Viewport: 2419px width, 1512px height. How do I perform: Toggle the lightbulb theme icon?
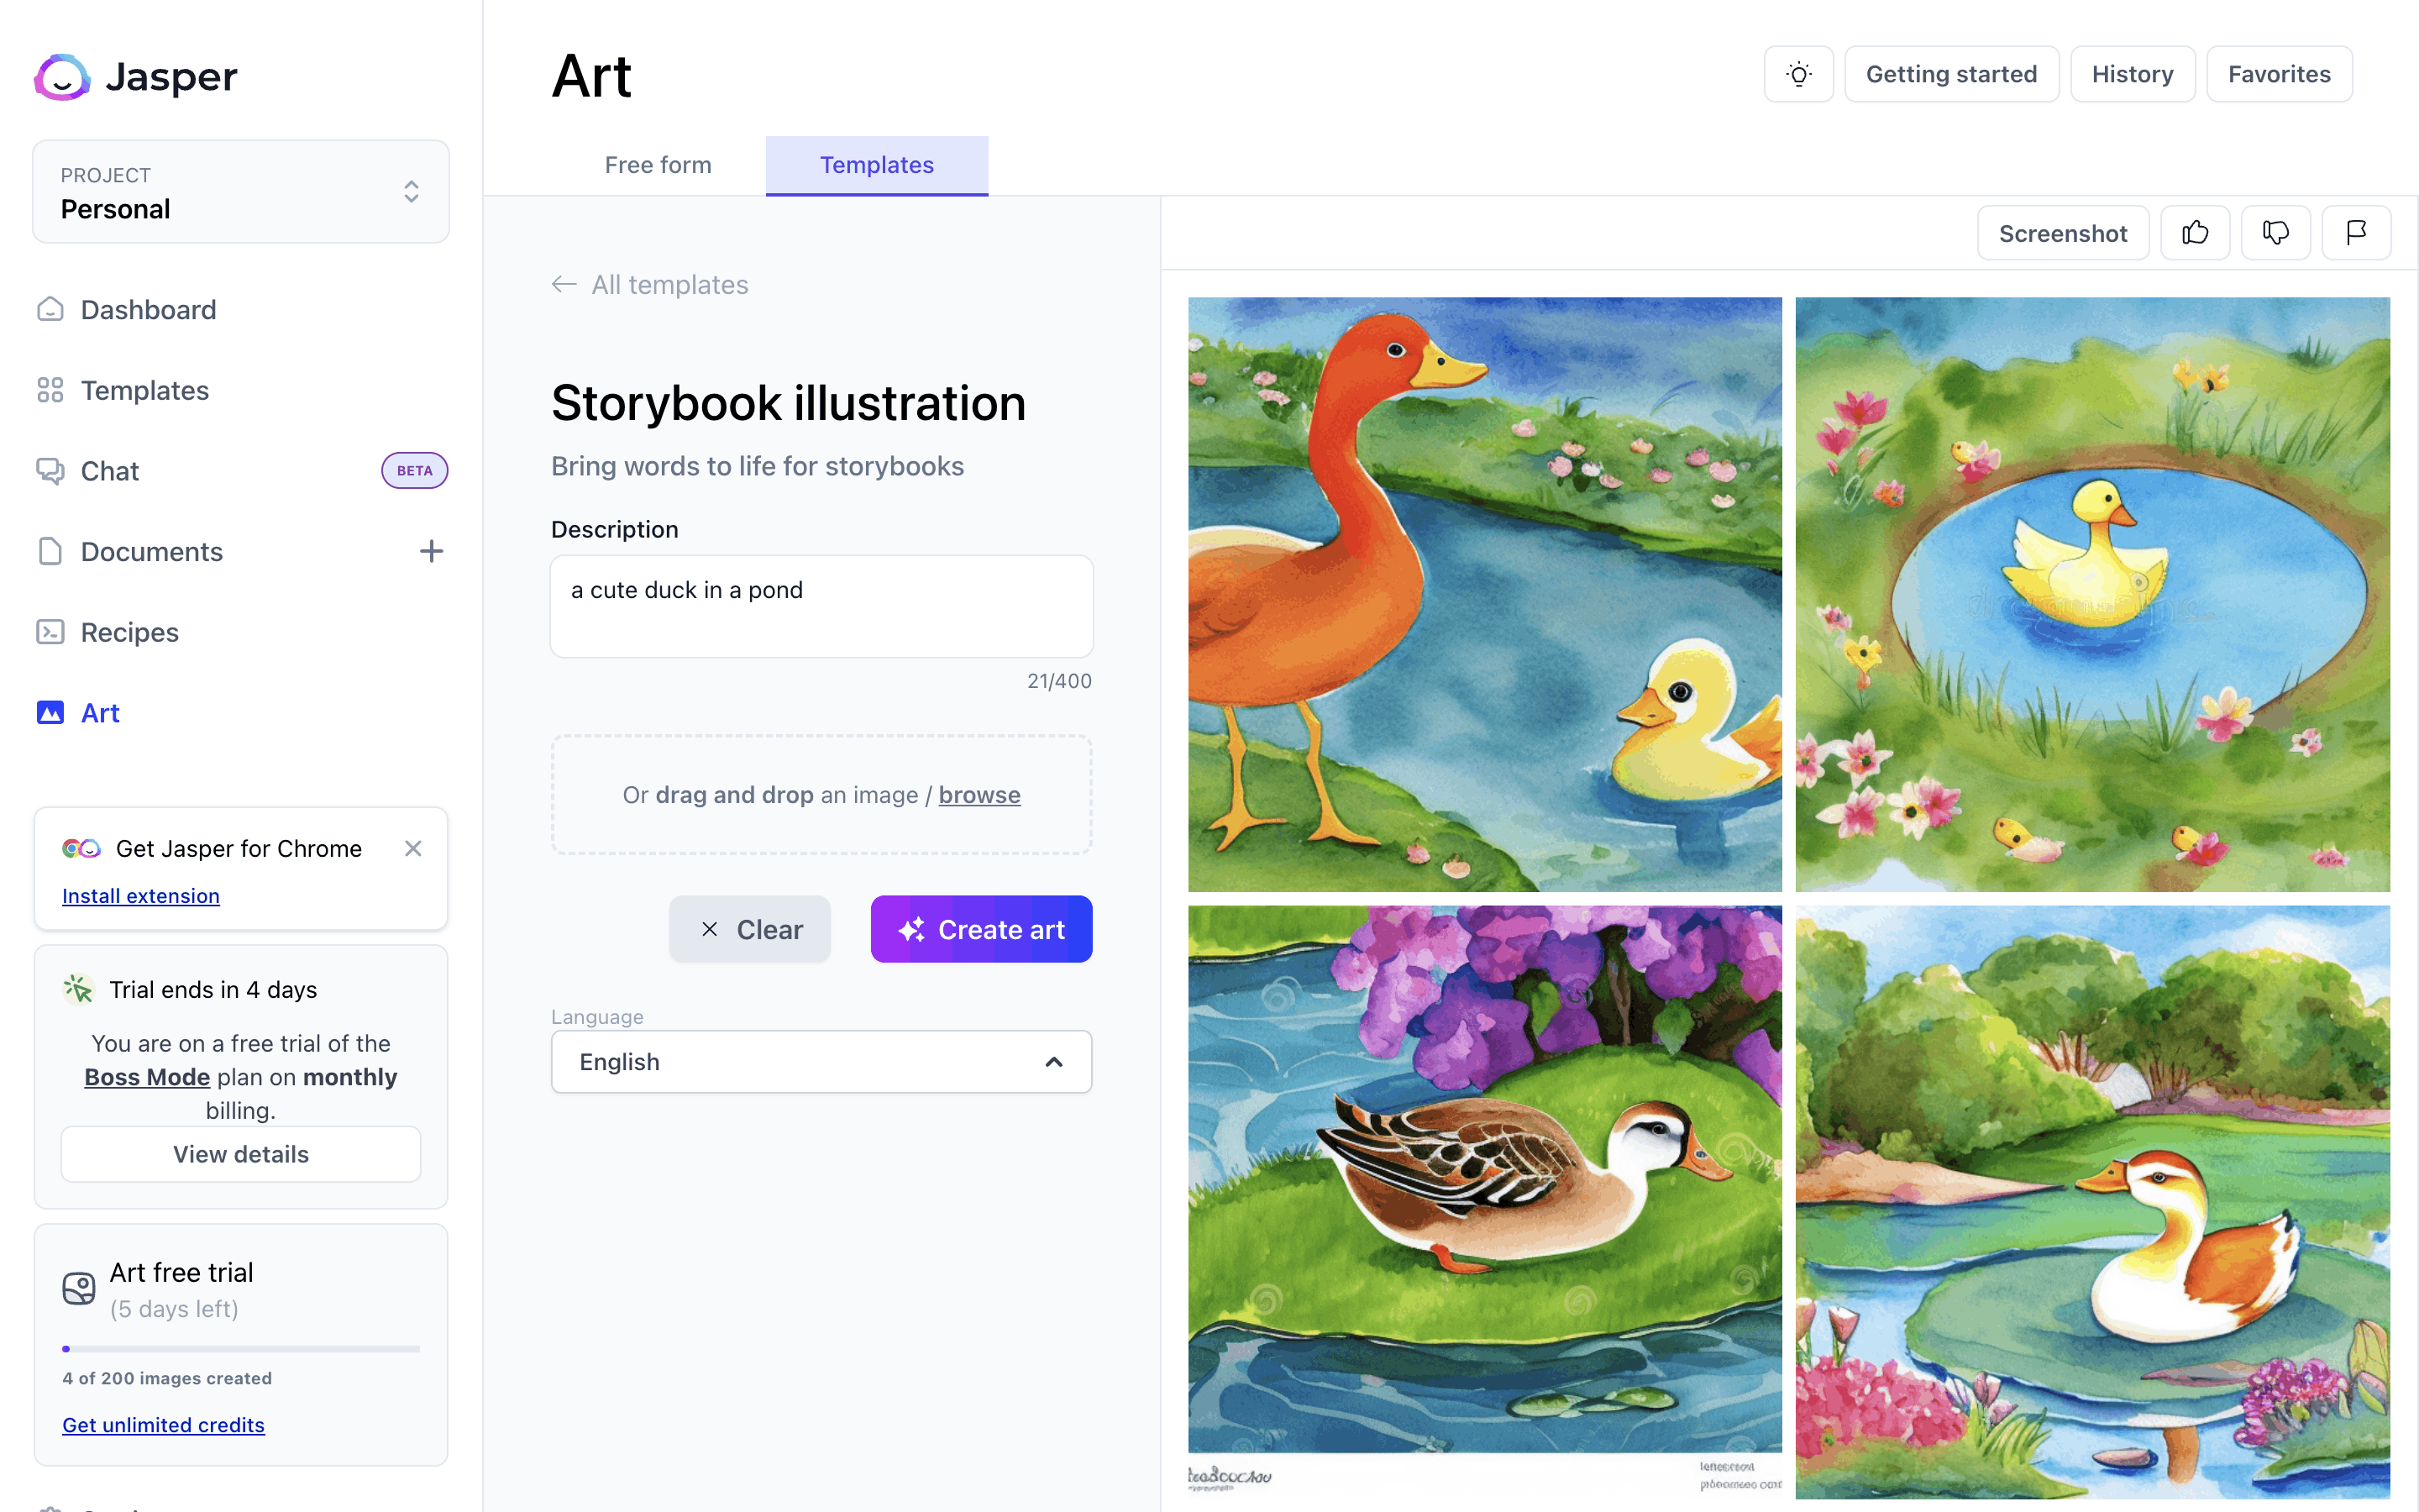click(1798, 74)
